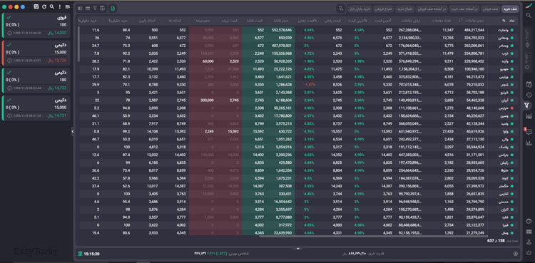
Task: Expand the bottom panel chevron under the table
Action: 297,248
